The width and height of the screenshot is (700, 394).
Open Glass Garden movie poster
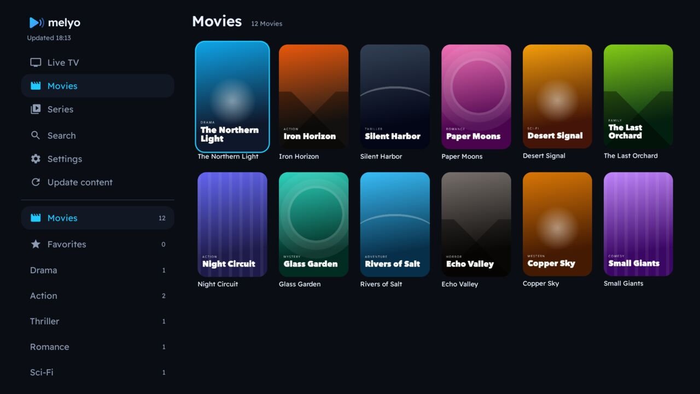[313, 224]
